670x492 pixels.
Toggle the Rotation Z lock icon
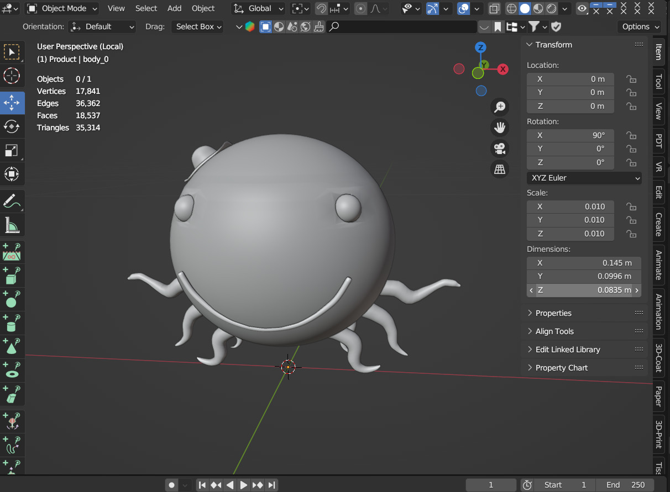tap(631, 162)
